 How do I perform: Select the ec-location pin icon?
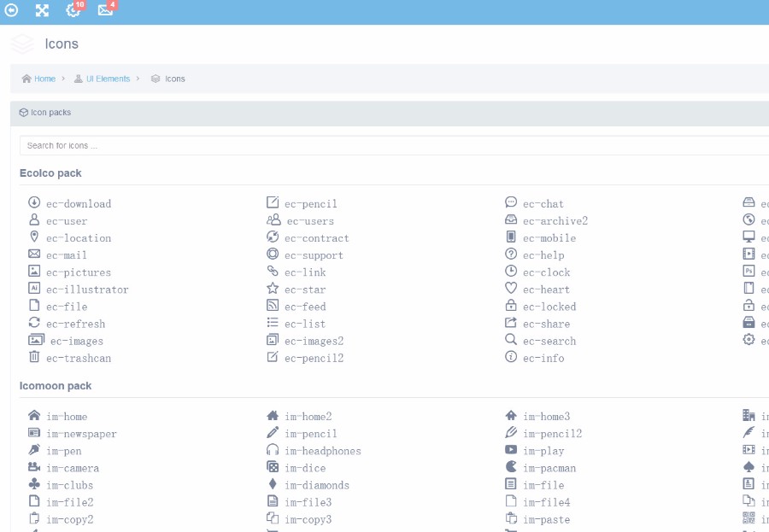click(x=34, y=237)
